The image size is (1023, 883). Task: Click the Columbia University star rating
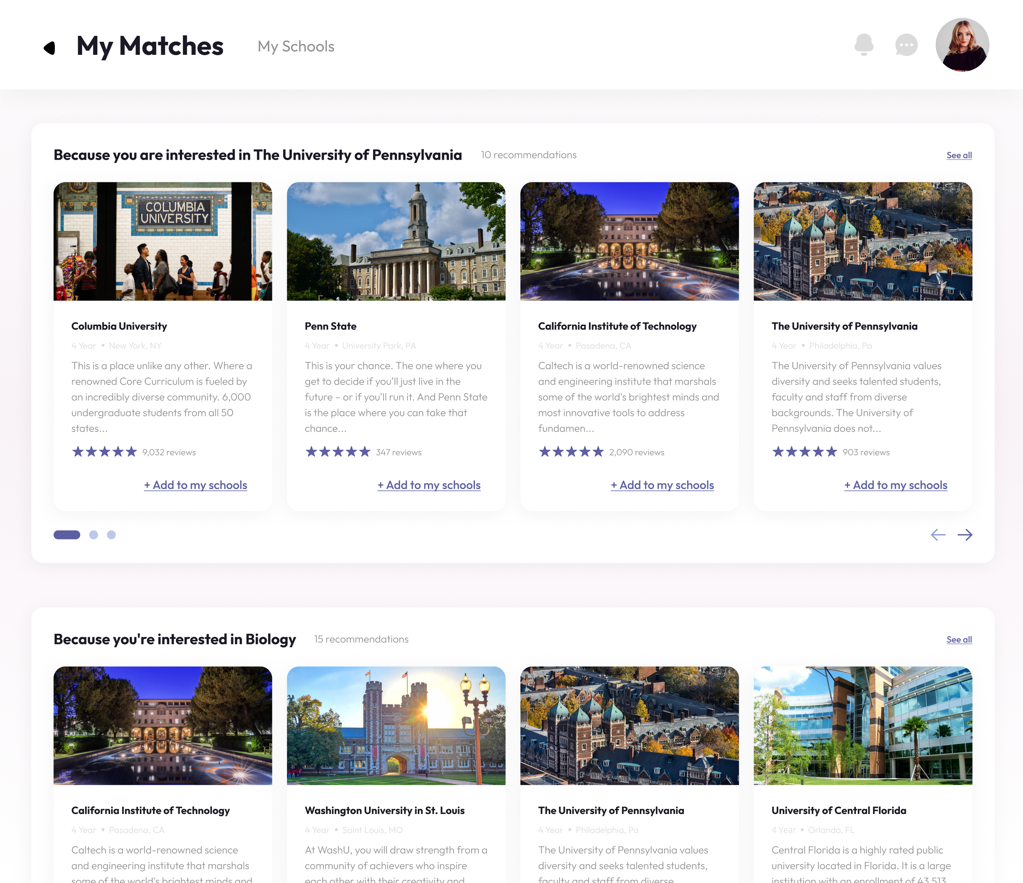(x=104, y=452)
